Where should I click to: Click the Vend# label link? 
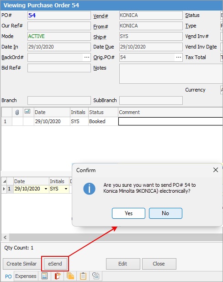101,16
